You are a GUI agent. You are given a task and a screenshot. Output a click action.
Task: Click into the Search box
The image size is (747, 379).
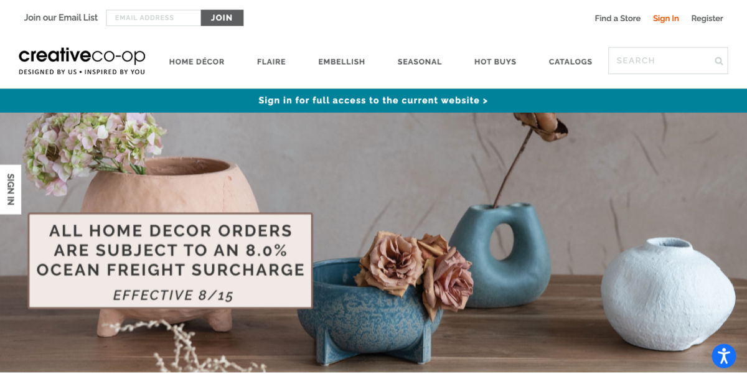tap(668, 61)
